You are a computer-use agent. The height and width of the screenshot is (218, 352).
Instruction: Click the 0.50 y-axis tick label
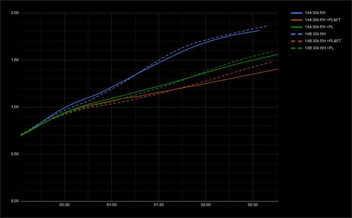(x=14, y=154)
